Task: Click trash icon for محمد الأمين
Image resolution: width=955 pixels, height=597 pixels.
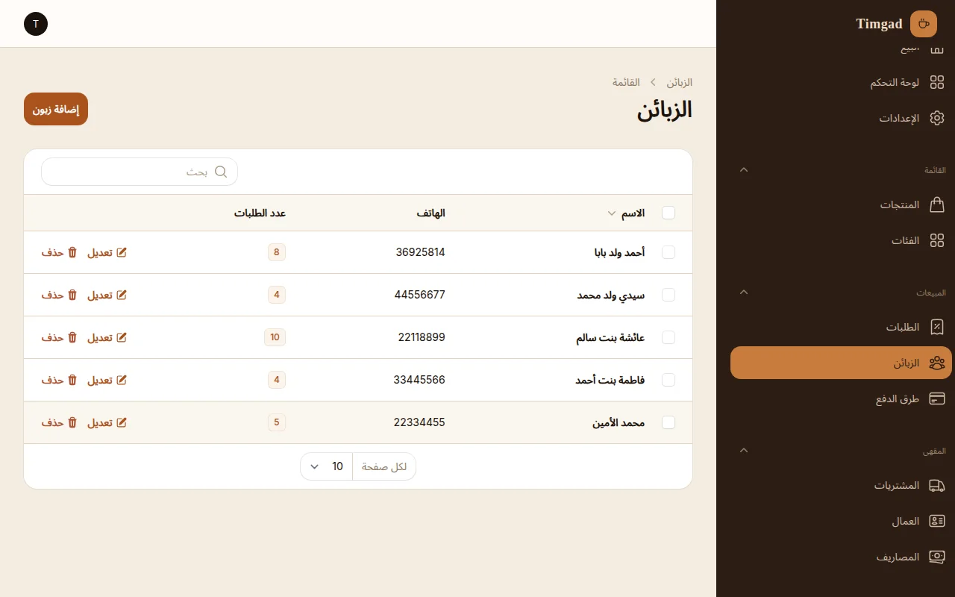Action: tap(72, 422)
